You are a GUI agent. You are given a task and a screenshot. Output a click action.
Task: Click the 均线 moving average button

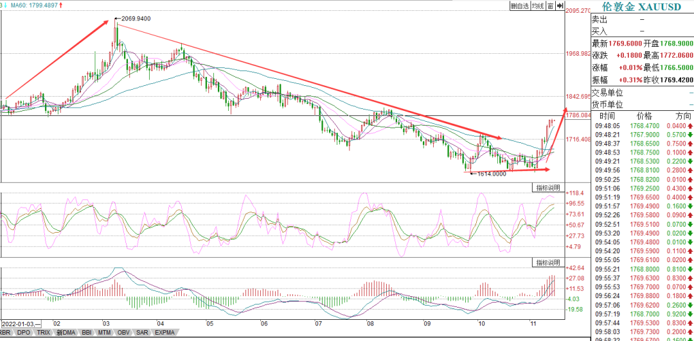[x=538, y=6]
